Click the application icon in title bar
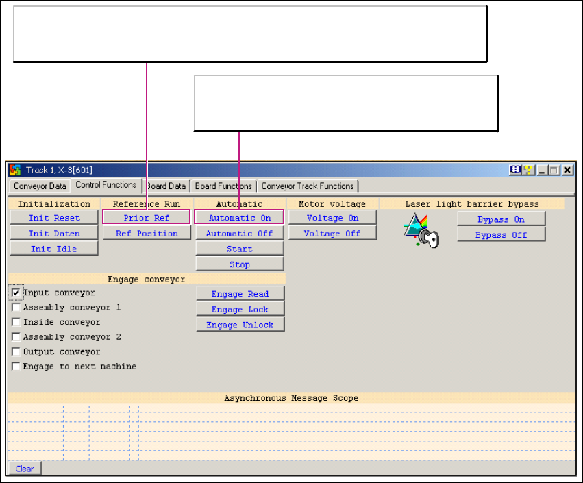 tap(16, 170)
